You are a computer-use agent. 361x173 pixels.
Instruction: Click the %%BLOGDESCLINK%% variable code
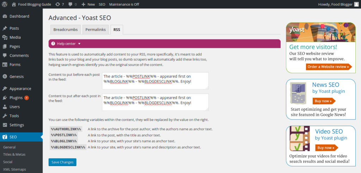[68, 147]
